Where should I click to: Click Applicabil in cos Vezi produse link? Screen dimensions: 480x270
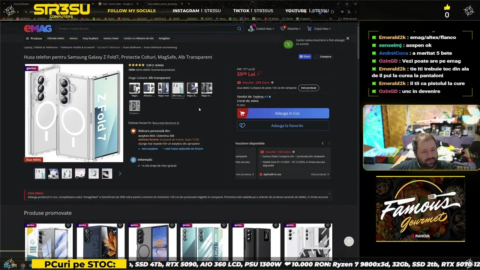pos(320,174)
